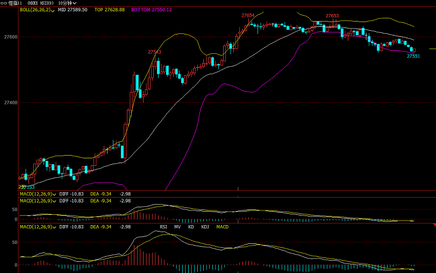The height and width of the screenshot is (273, 436).
Task: Choose the highlighted MACD indicator tab
Action: click(x=222, y=227)
